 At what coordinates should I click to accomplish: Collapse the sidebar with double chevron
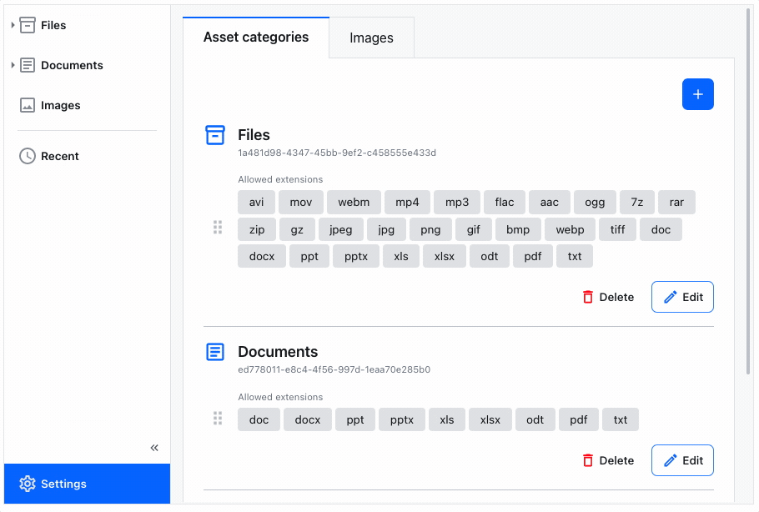pos(154,448)
